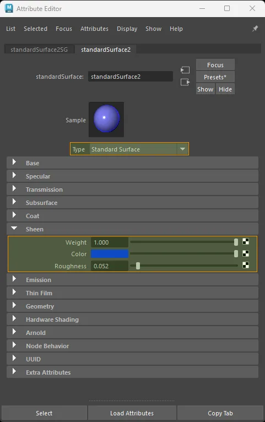Expand the Transmission section
The image size is (265, 422).
[132, 189]
